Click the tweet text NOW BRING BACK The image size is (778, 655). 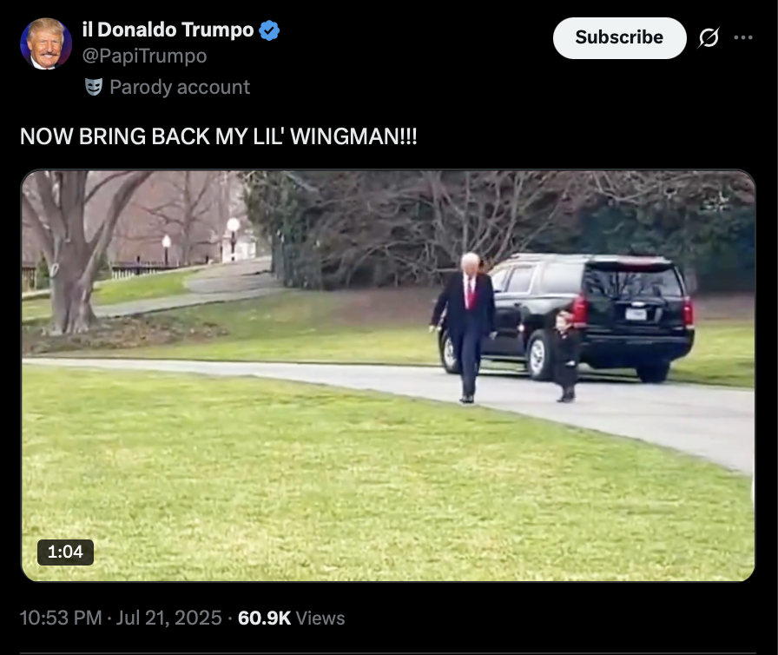point(218,136)
